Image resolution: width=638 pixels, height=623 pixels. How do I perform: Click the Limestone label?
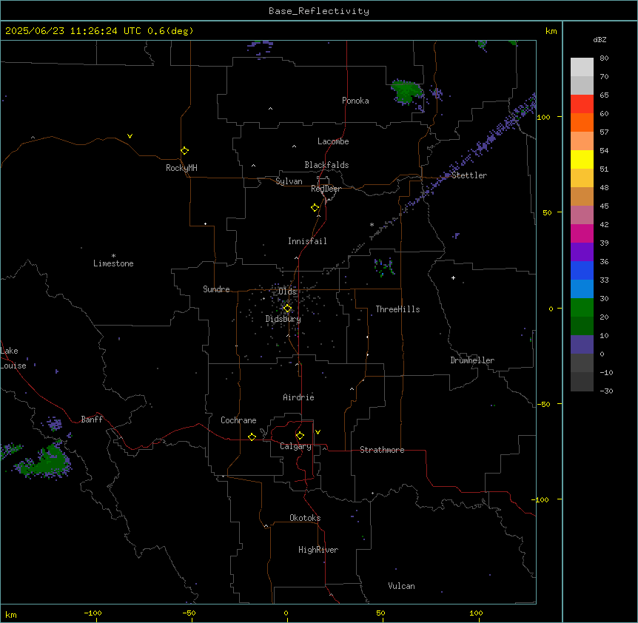[x=113, y=263]
